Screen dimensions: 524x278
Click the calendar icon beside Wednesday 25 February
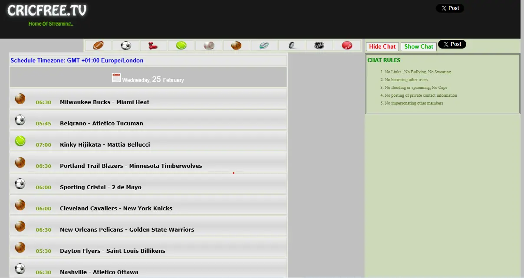(x=116, y=78)
